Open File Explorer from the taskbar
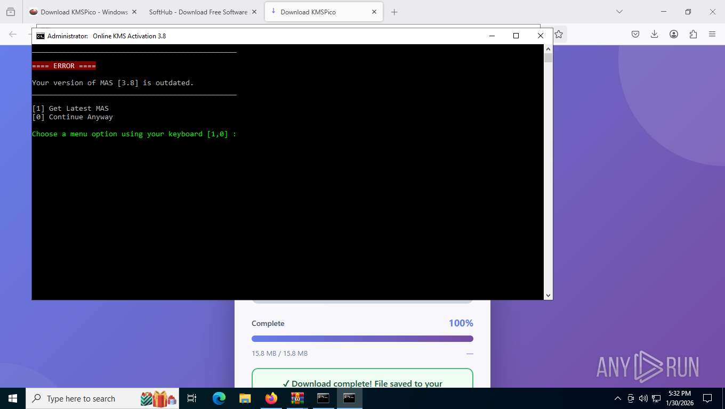The height and width of the screenshot is (409, 725). click(245, 398)
